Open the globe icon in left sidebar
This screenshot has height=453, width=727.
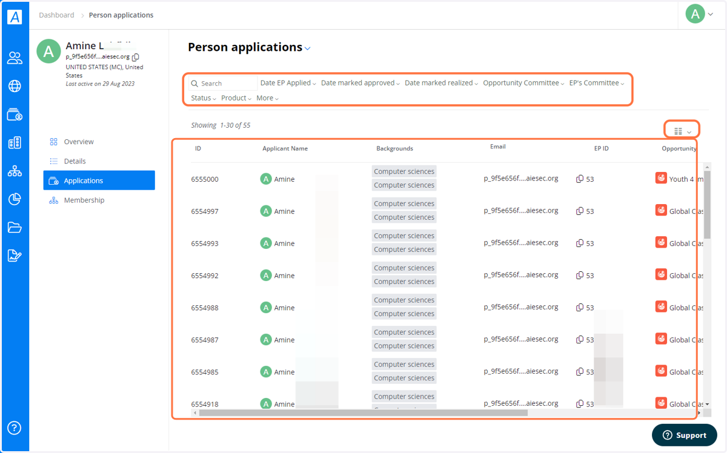(15, 86)
